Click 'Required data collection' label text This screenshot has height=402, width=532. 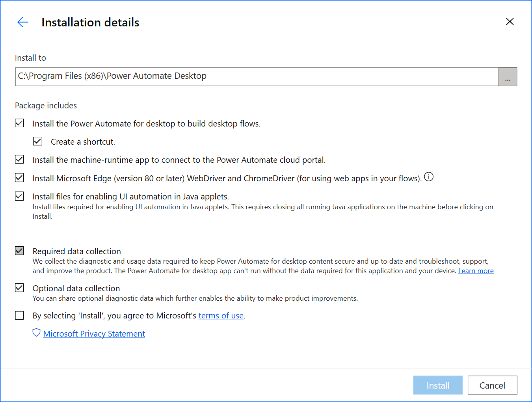tap(77, 251)
